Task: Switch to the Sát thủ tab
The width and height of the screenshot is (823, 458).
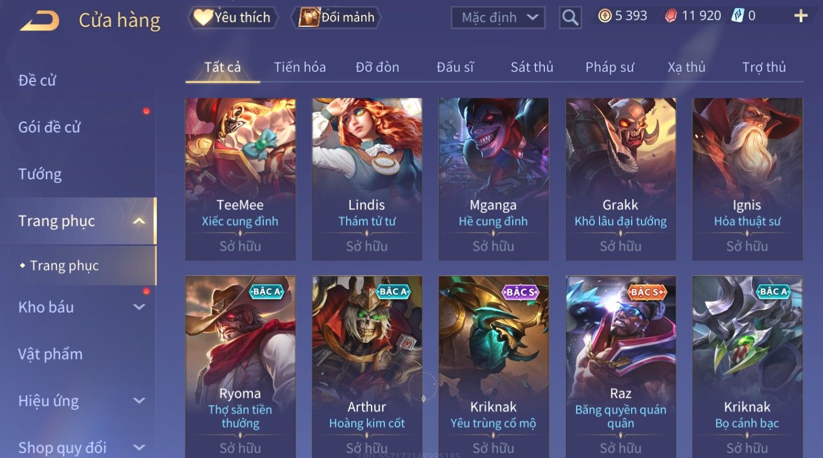Action: click(532, 67)
